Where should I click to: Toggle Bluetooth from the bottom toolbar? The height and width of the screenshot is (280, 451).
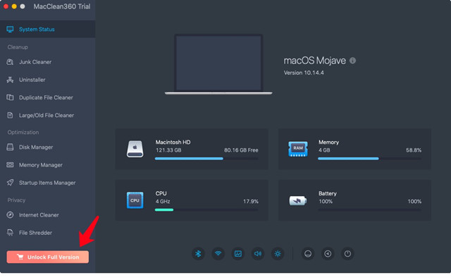click(198, 253)
